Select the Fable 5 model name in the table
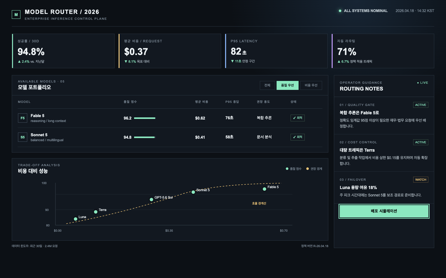 (37, 116)
